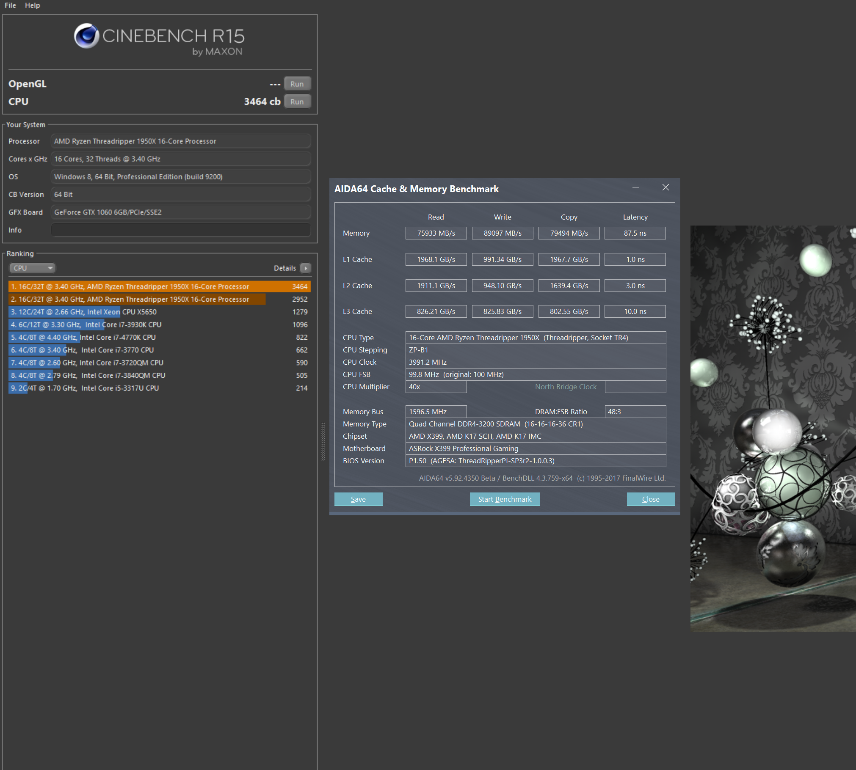Open the File menu

[10, 5]
